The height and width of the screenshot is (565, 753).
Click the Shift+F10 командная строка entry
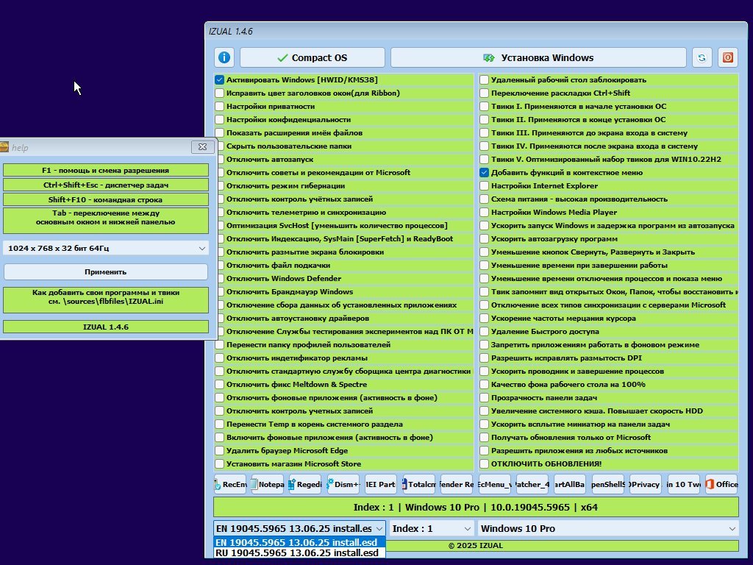106,199
